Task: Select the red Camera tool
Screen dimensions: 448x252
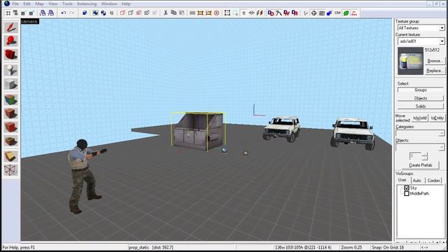Action: click(11, 55)
